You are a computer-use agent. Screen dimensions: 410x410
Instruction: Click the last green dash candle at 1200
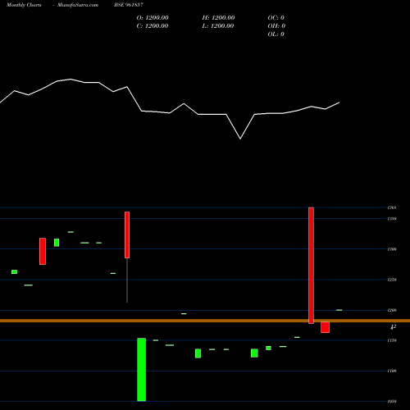click(339, 310)
